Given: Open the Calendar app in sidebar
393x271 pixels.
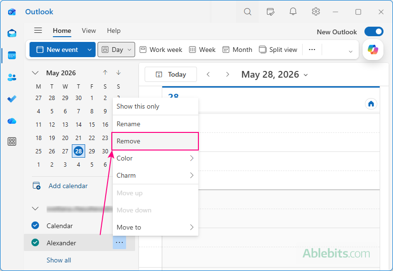Looking at the screenshot, I should click(12, 55).
